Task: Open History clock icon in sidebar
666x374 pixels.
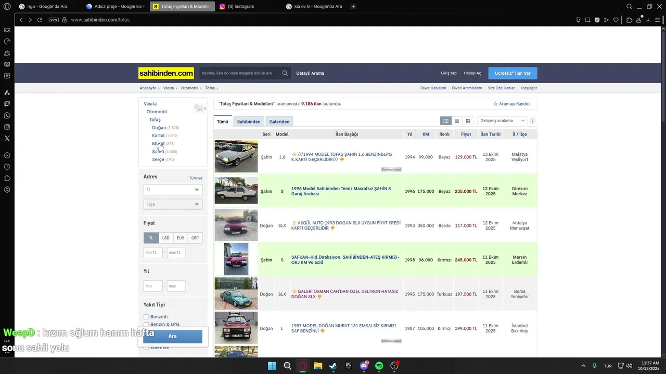Action: 7,167
